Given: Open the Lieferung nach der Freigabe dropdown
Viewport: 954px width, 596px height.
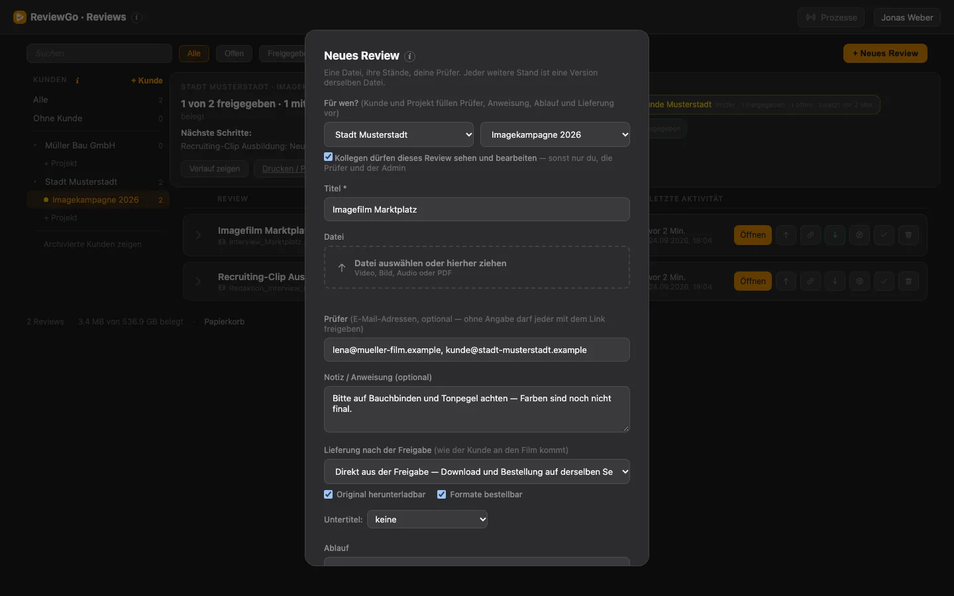Looking at the screenshot, I should tap(477, 472).
